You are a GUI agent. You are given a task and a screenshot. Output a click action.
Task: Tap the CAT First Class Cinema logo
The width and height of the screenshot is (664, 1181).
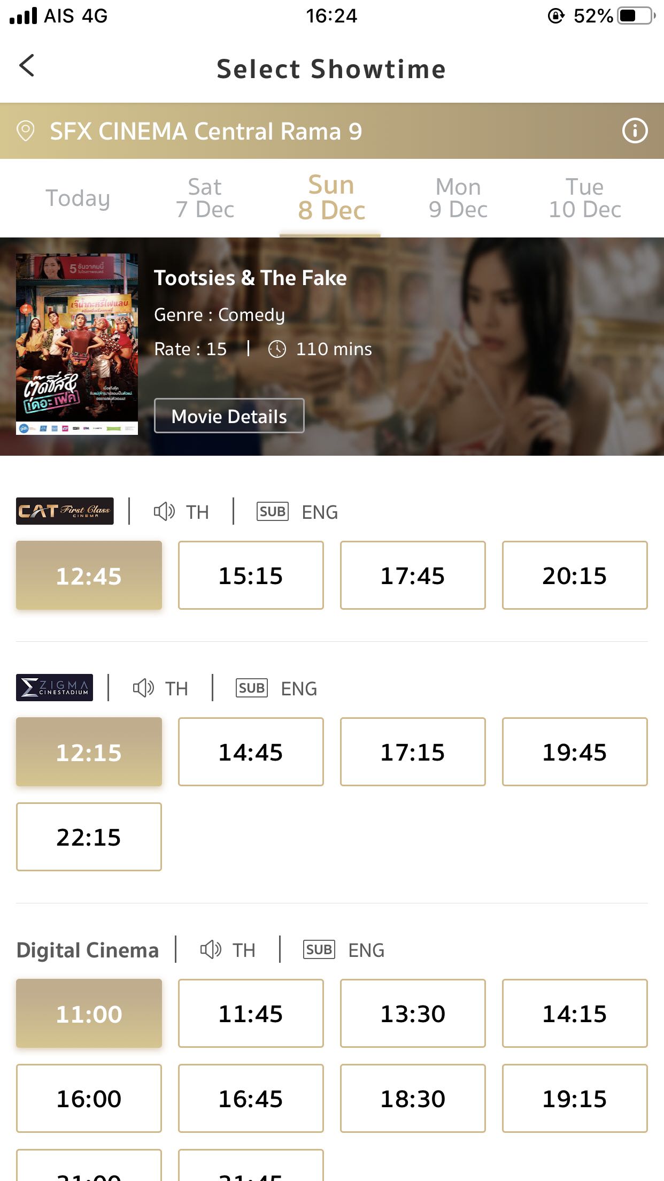coord(65,511)
